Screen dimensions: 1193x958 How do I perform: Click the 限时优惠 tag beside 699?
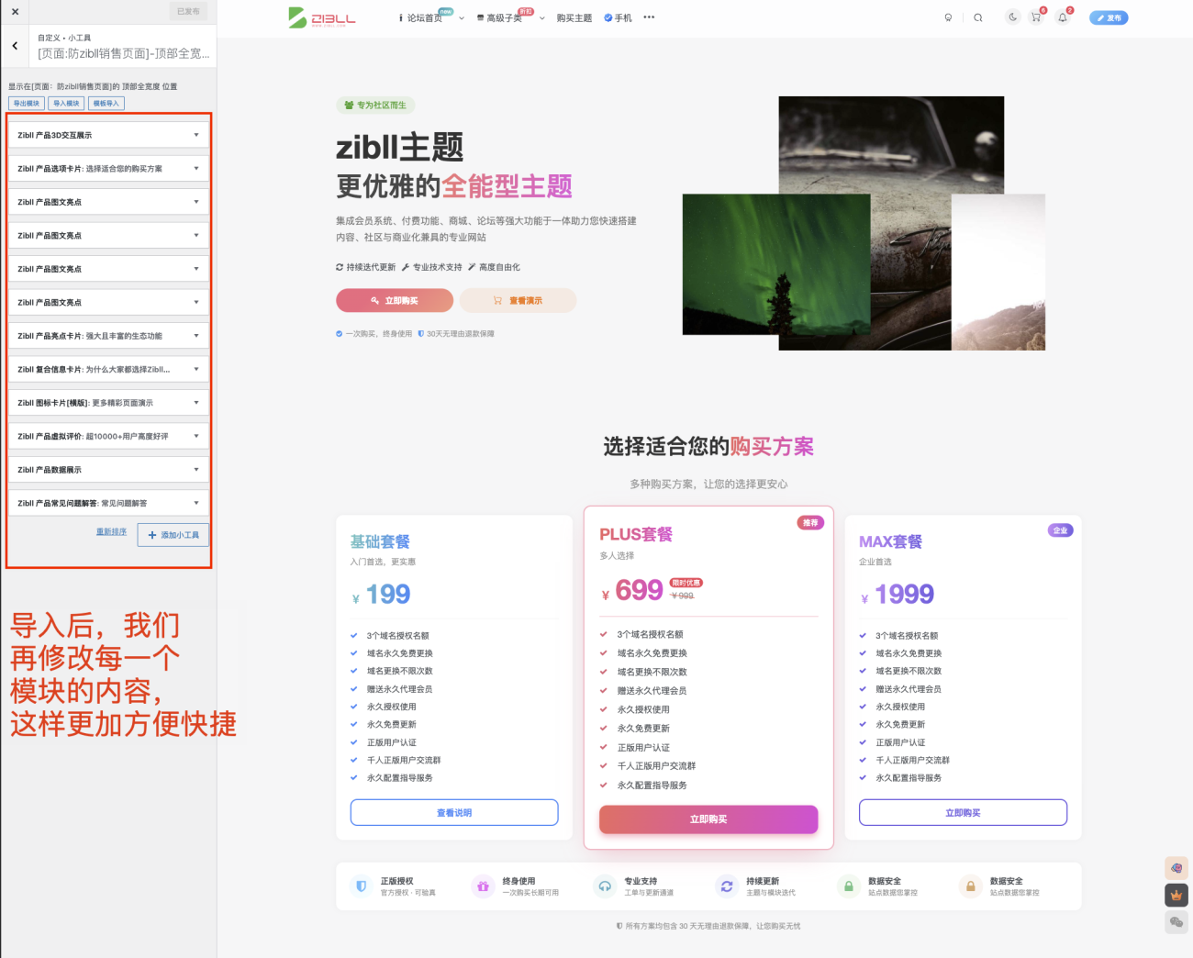[x=686, y=583]
